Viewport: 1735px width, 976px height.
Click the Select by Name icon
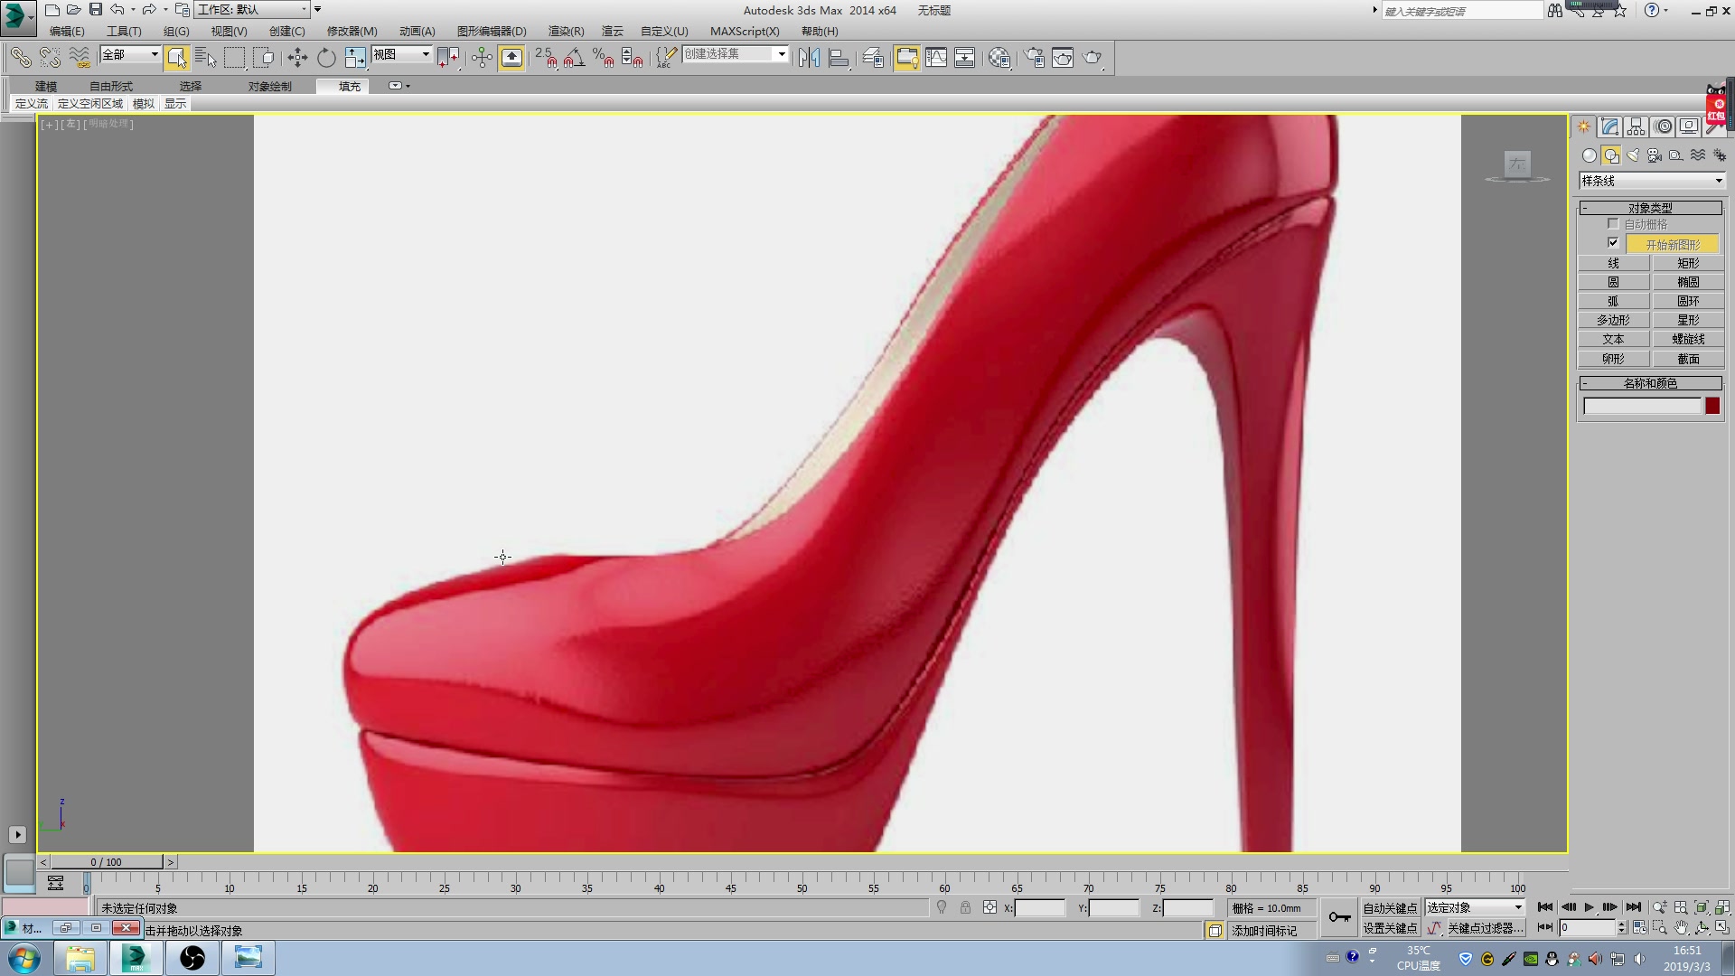point(205,58)
